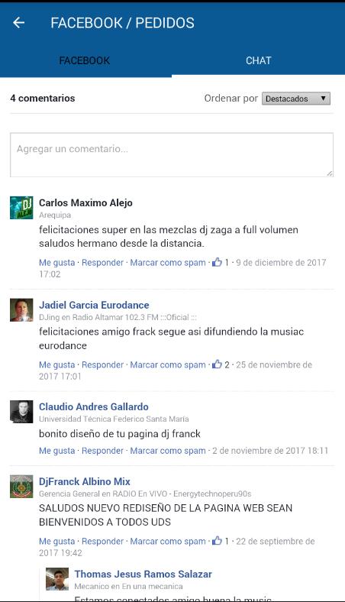Tap the back arrow in header
The image size is (345, 602).
[x=18, y=23]
